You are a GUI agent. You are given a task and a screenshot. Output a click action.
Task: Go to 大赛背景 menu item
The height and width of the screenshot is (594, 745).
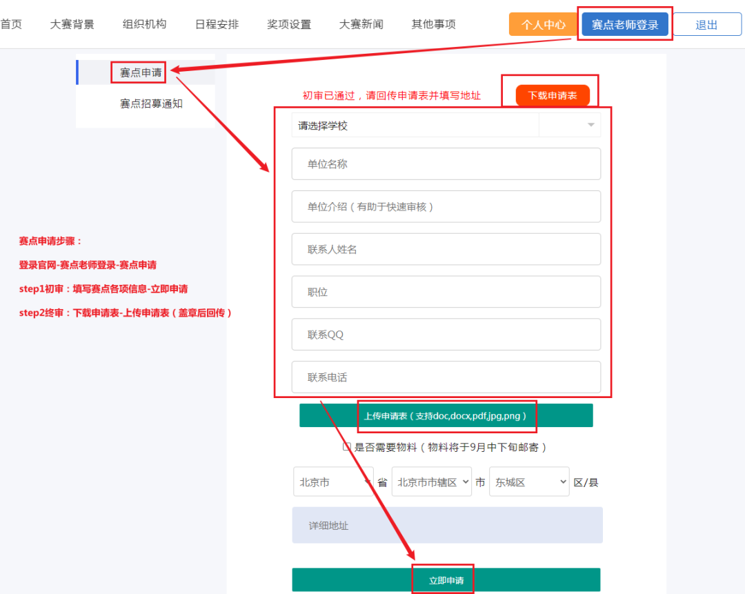(72, 24)
